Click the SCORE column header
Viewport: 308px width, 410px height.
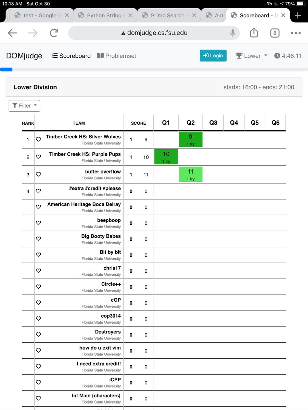click(x=138, y=123)
